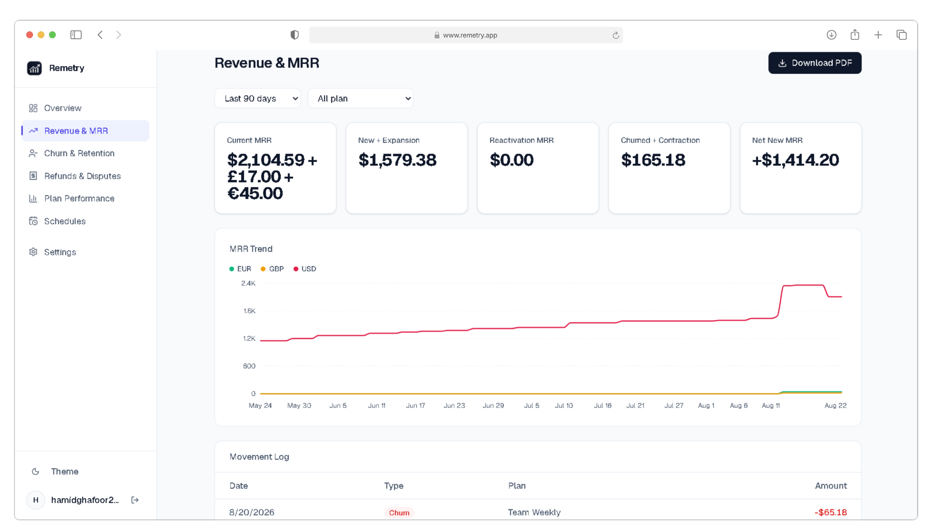The image size is (934, 525).
Task: Click the log out icon beside the username
Action: [x=135, y=500]
